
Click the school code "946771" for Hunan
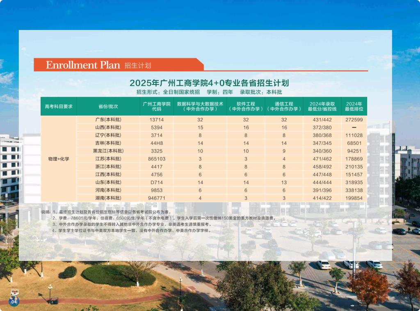tap(157, 198)
